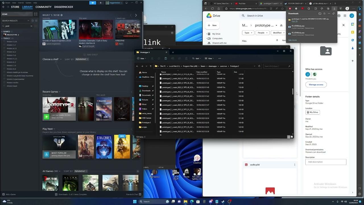Open New dropdown in File Explorer toolbar
Viewport: 364px width, 205px height.
tap(142, 58)
